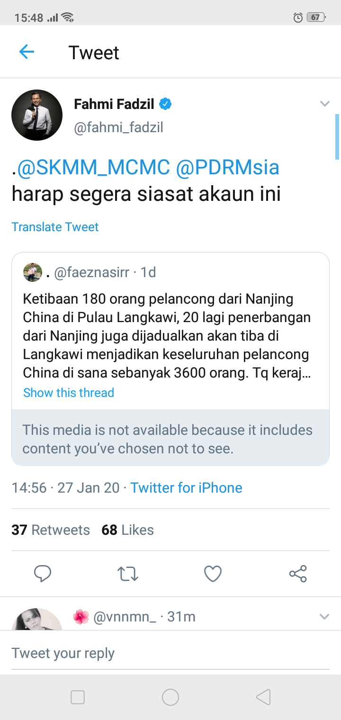Tap Show this thread
The width and height of the screenshot is (341, 720).
[x=69, y=393]
